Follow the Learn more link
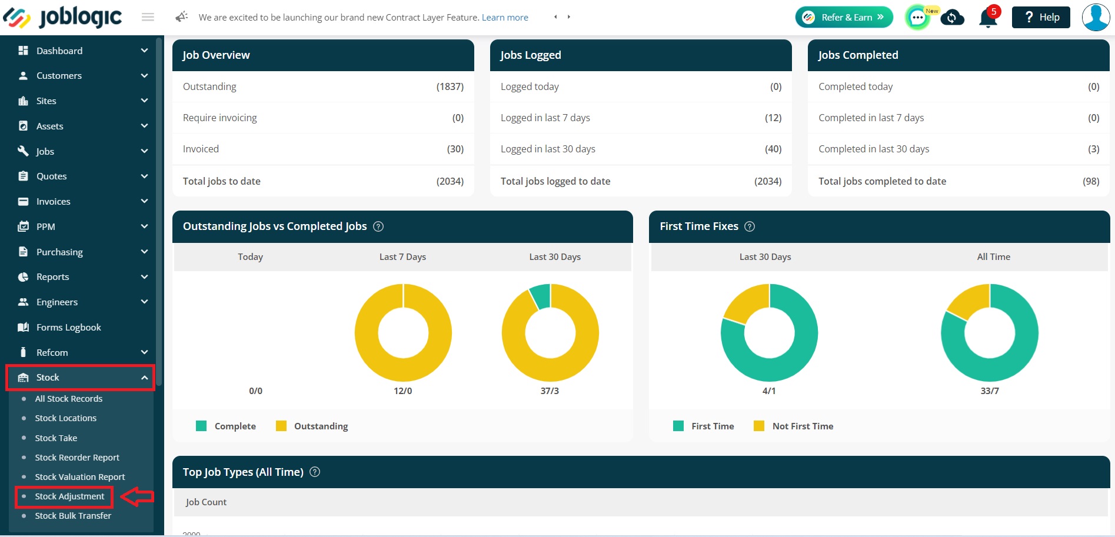The width and height of the screenshot is (1115, 537). point(505,18)
